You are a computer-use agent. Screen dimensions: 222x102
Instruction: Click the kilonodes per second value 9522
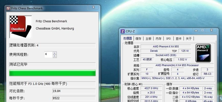click(x=74, y=98)
